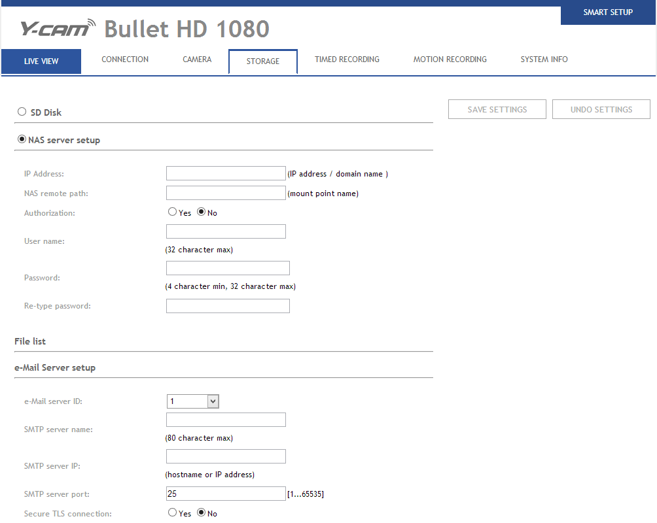This screenshot has height=523, width=657.
Task: Go to the Camera tab
Action: point(197,59)
